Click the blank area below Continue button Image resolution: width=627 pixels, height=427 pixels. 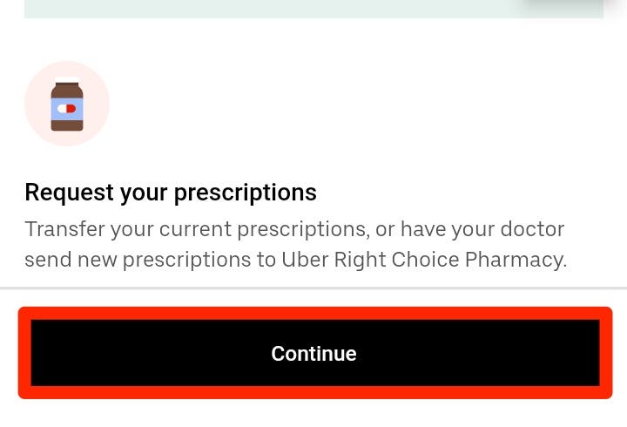[x=313, y=414]
